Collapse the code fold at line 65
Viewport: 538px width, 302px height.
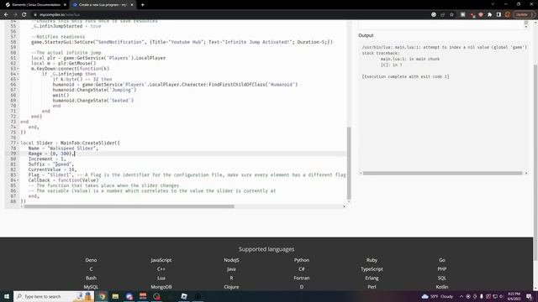18,79
